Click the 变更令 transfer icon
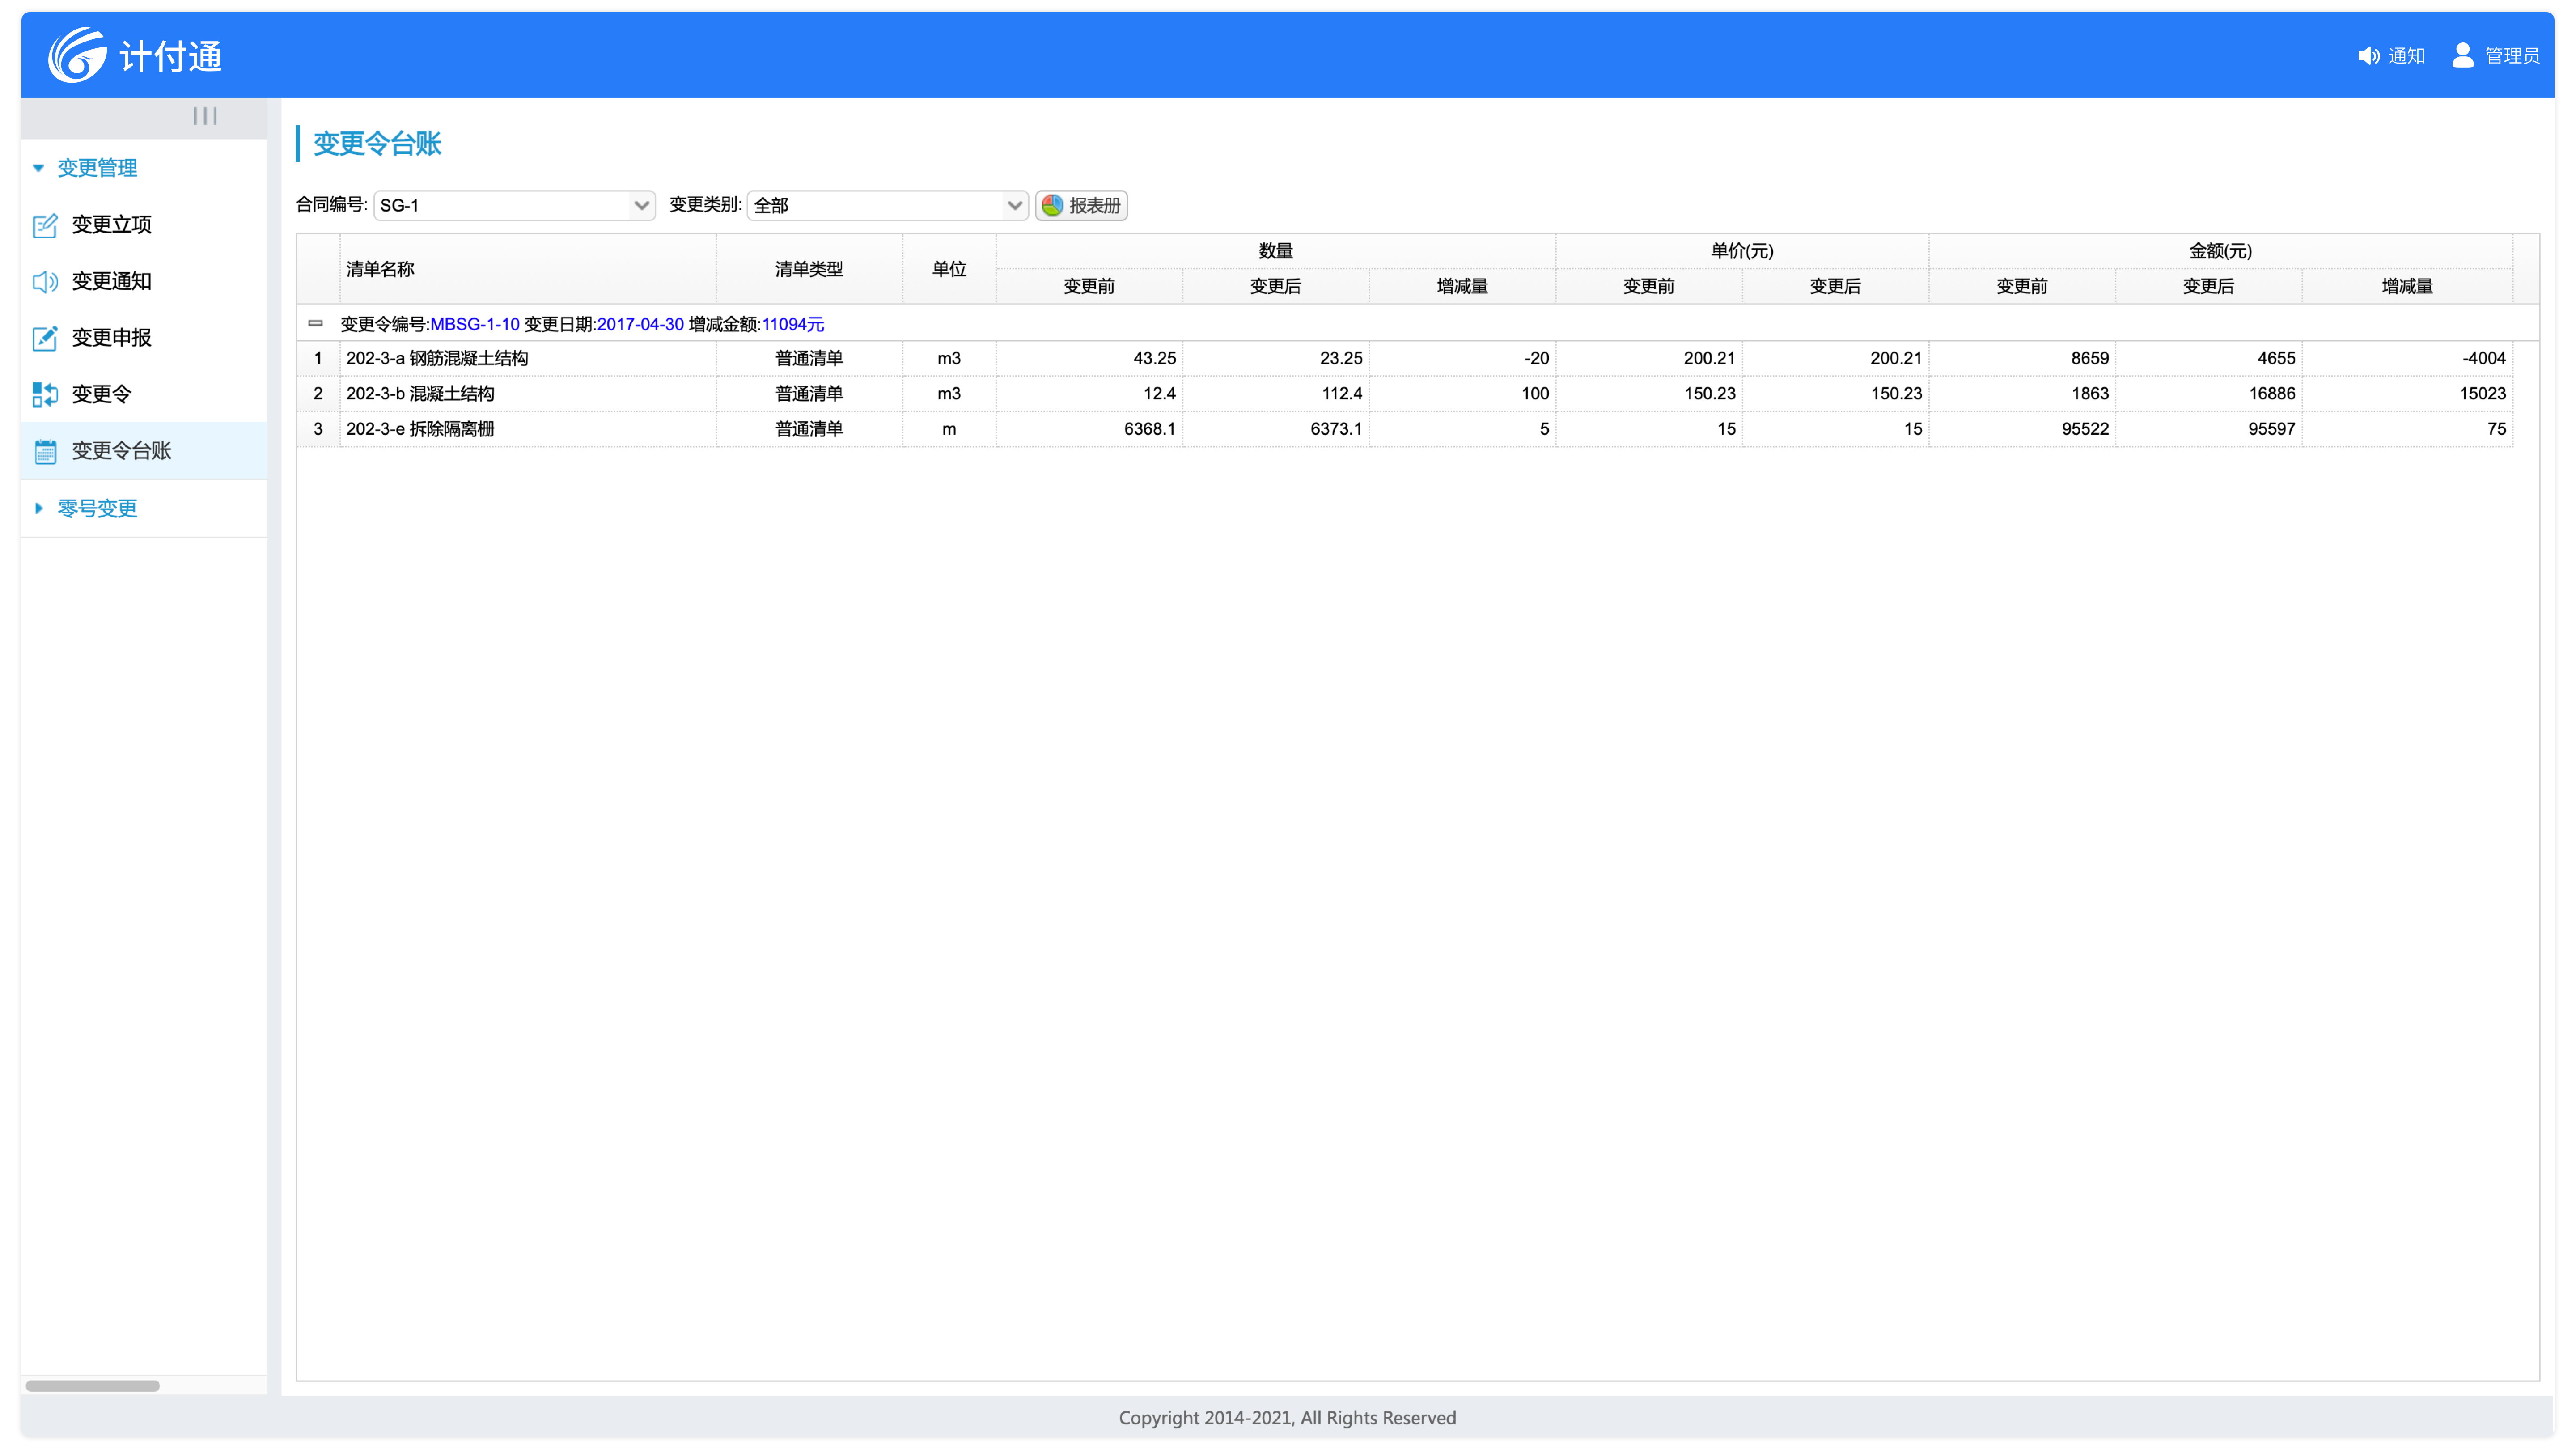 point(45,395)
